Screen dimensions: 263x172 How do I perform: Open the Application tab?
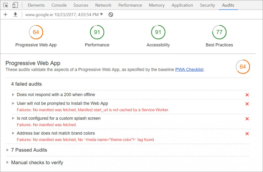[182, 5]
